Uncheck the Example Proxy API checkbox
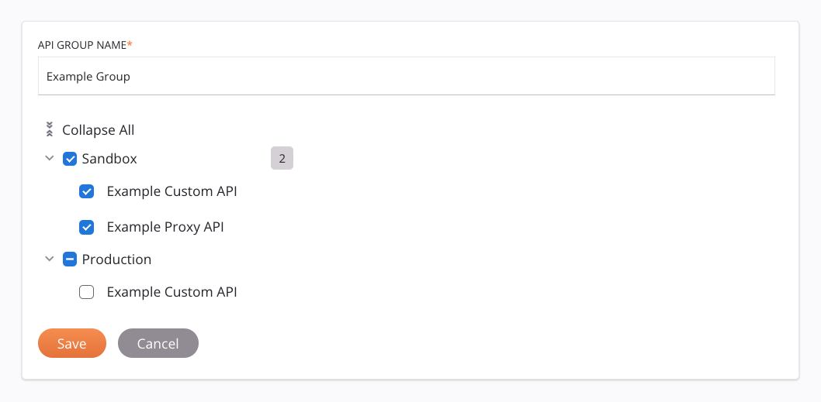 tap(87, 228)
